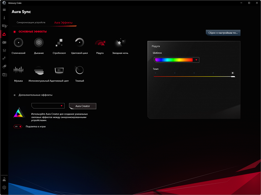261x195 pixels.
Task: Click the Подсветка в играх label
Action: [x=35, y=127]
